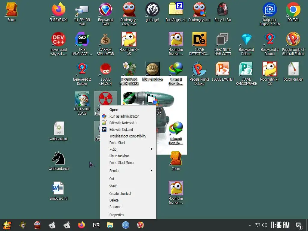Image resolution: width=308 pixels, height=231 pixels.
Task: Show hidden system tray icons
Action: (250, 225)
